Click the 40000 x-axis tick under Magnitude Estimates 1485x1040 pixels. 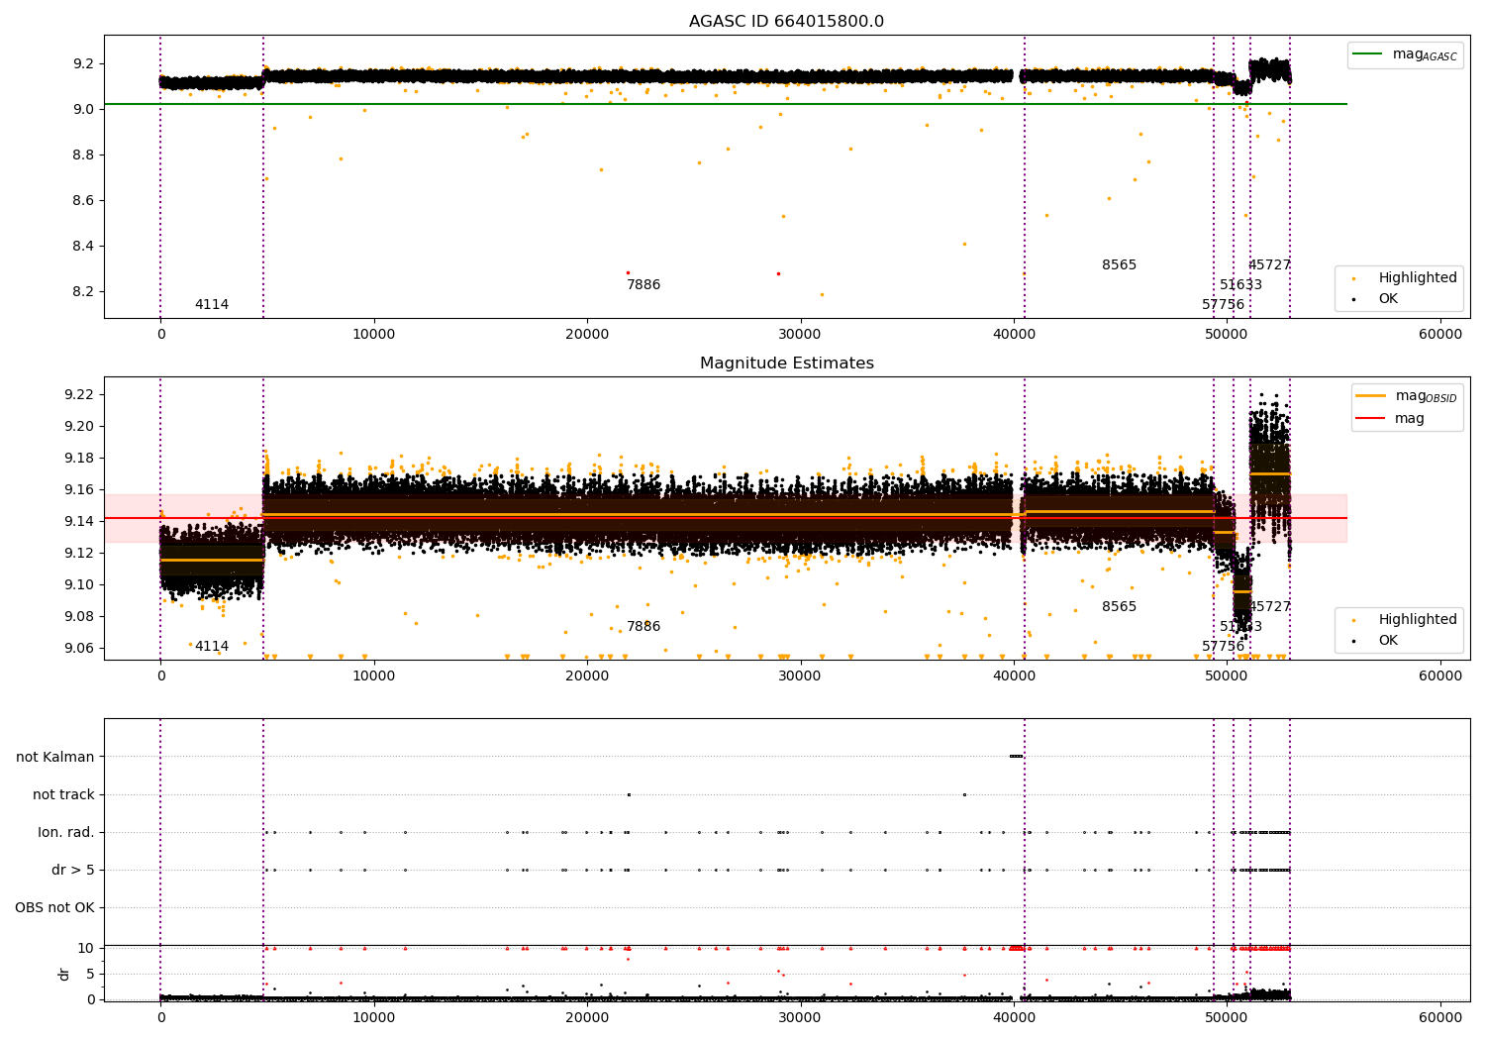pos(1014,676)
